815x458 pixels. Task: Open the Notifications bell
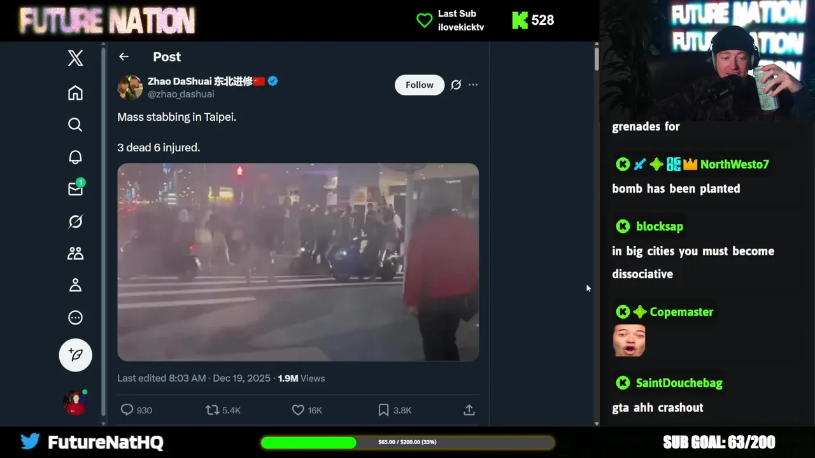[75, 157]
